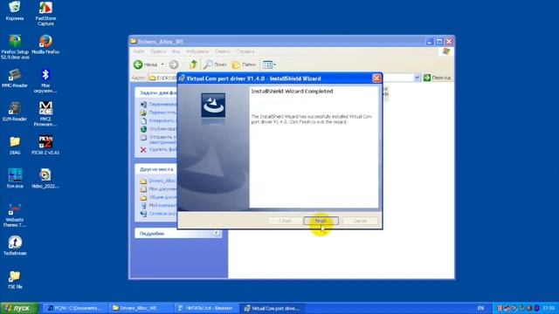Select ELM-Reader desktop icon
559x314 pixels.
pyautogui.click(x=15, y=112)
